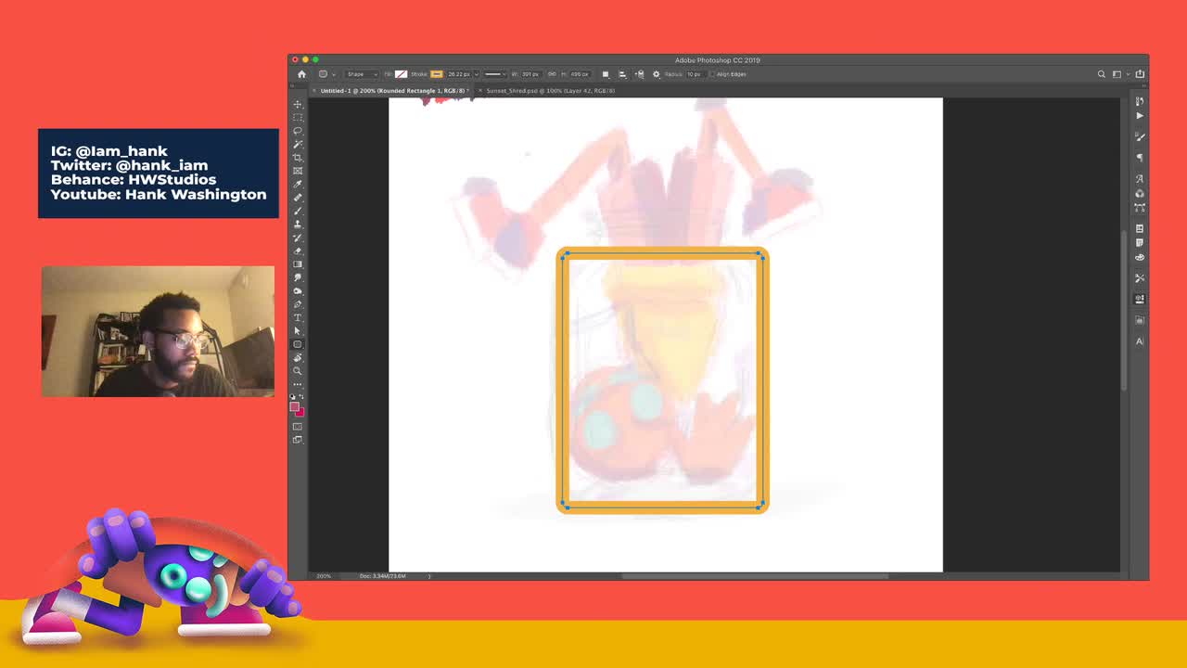Click the corner Radius input field
The width and height of the screenshot is (1187, 668).
coord(694,74)
